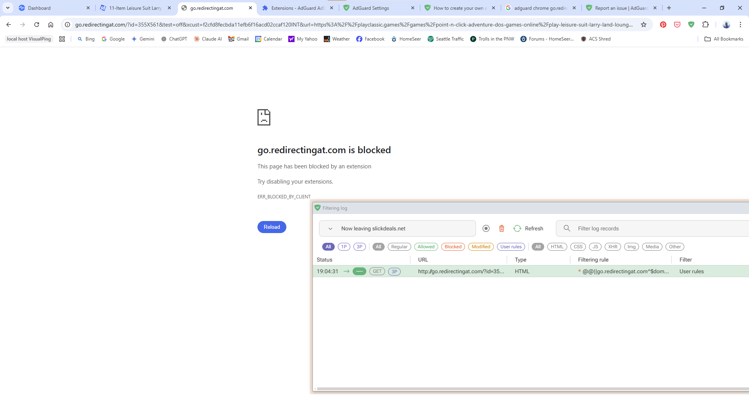The width and height of the screenshot is (749, 396).
Task: Click the browser extensions puzzle icon
Action: [706, 25]
